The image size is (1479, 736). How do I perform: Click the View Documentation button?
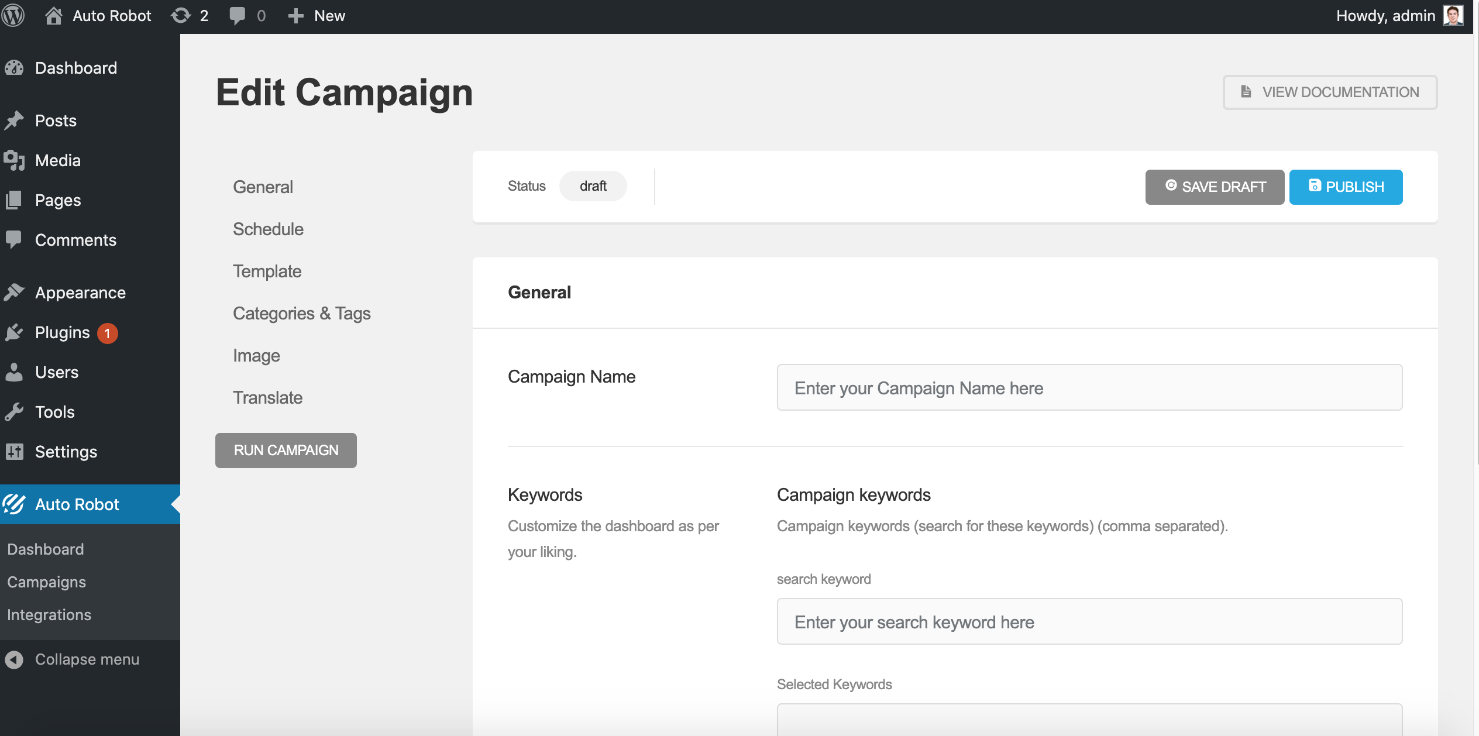pos(1330,92)
